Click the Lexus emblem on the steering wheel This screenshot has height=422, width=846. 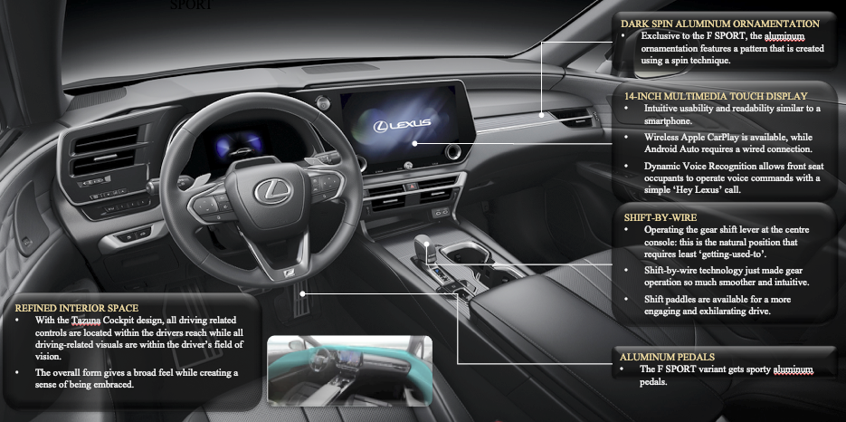coord(271,191)
